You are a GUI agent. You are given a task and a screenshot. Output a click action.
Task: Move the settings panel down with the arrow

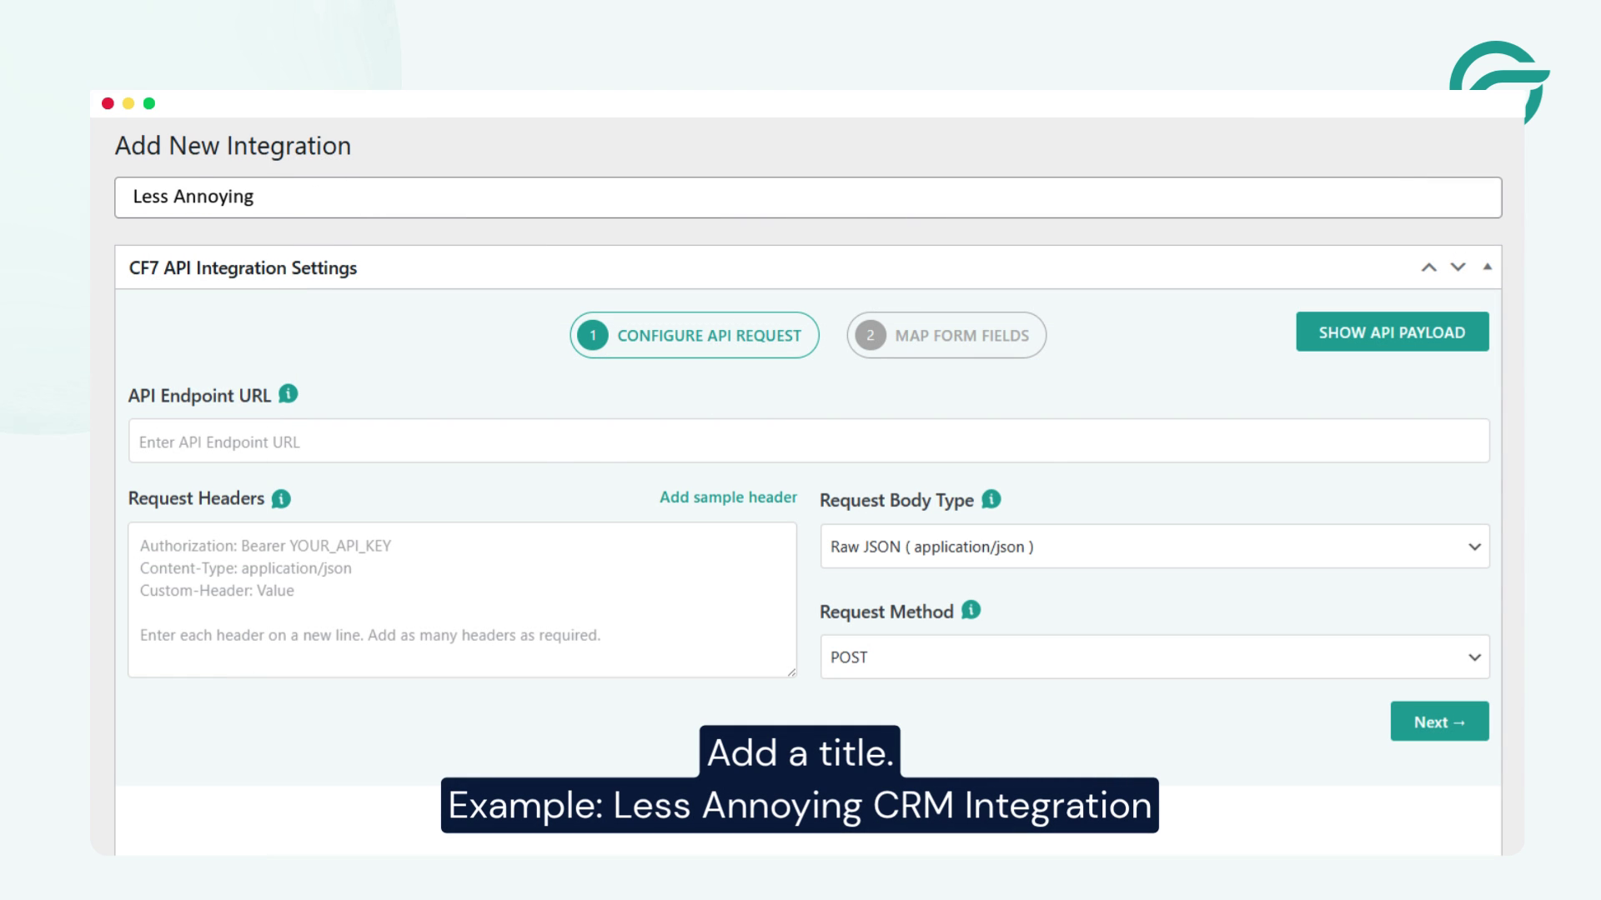pos(1458,267)
